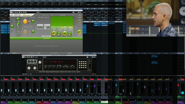Open Channel Mode Left/Right selector in Timeless

click(38, 53)
